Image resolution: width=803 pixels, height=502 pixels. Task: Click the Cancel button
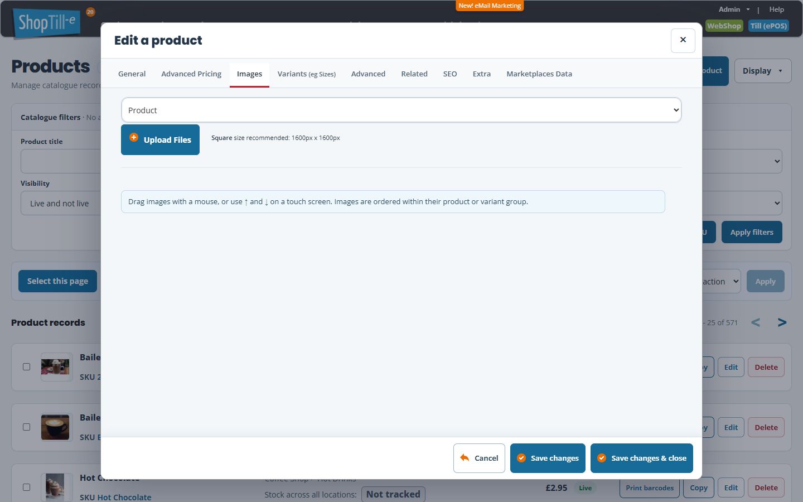click(479, 458)
